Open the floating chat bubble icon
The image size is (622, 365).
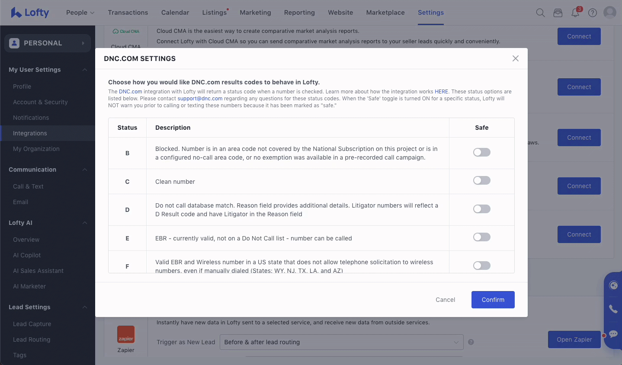point(613,334)
